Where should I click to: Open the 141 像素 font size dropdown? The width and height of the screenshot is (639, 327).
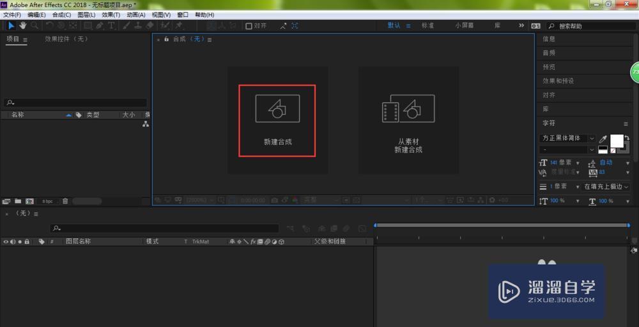point(578,163)
